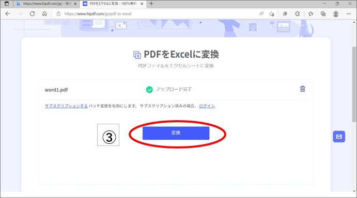Click the blue 変換 convert button
Image resolution: width=357 pixels, height=198 pixels.
(176, 133)
